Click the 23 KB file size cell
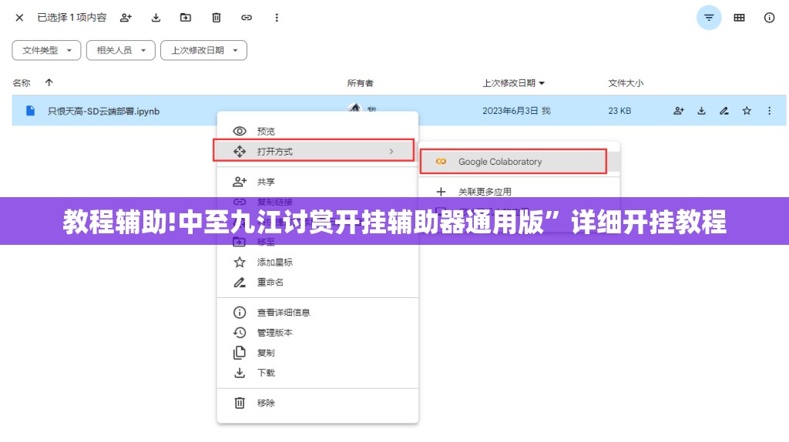 619,111
